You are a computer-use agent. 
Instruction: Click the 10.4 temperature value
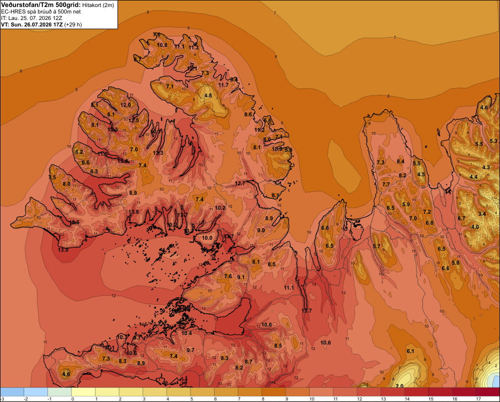click(187, 333)
